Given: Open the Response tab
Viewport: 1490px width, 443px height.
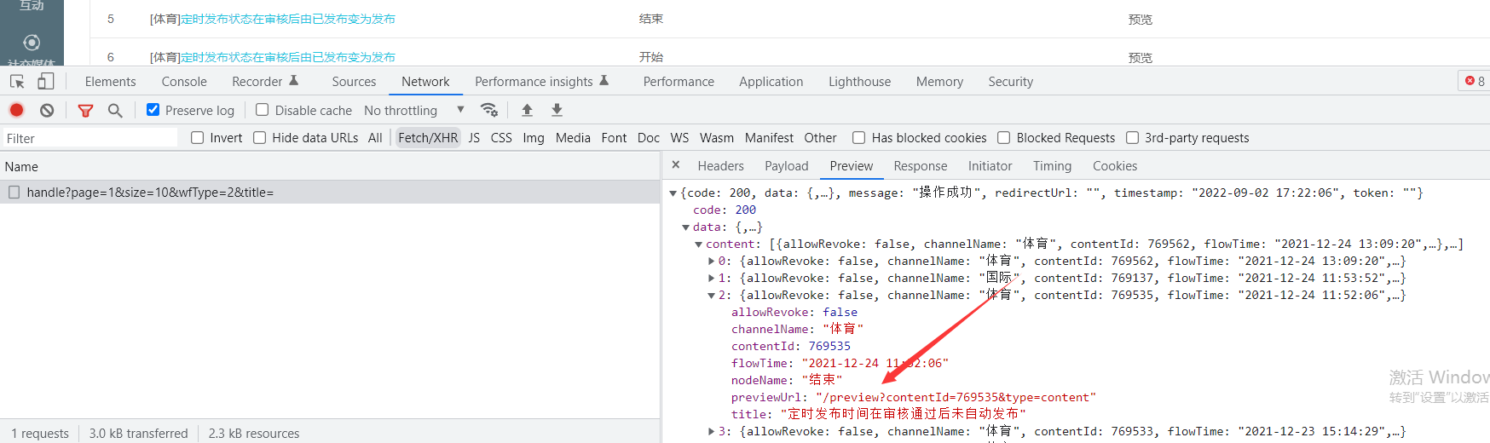Looking at the screenshot, I should coord(920,166).
